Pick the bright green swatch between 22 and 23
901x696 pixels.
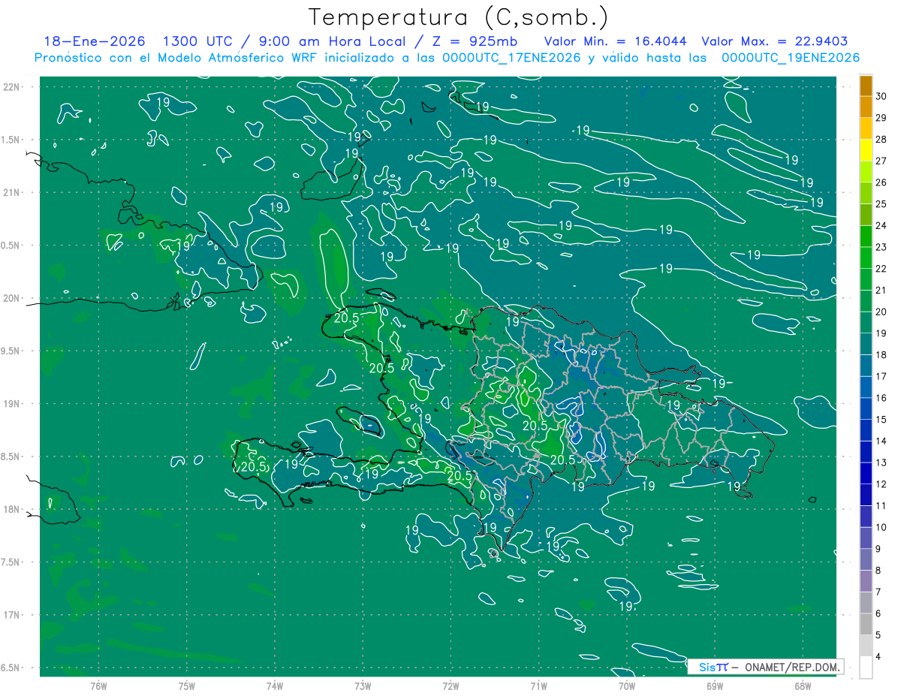pyautogui.click(x=866, y=258)
